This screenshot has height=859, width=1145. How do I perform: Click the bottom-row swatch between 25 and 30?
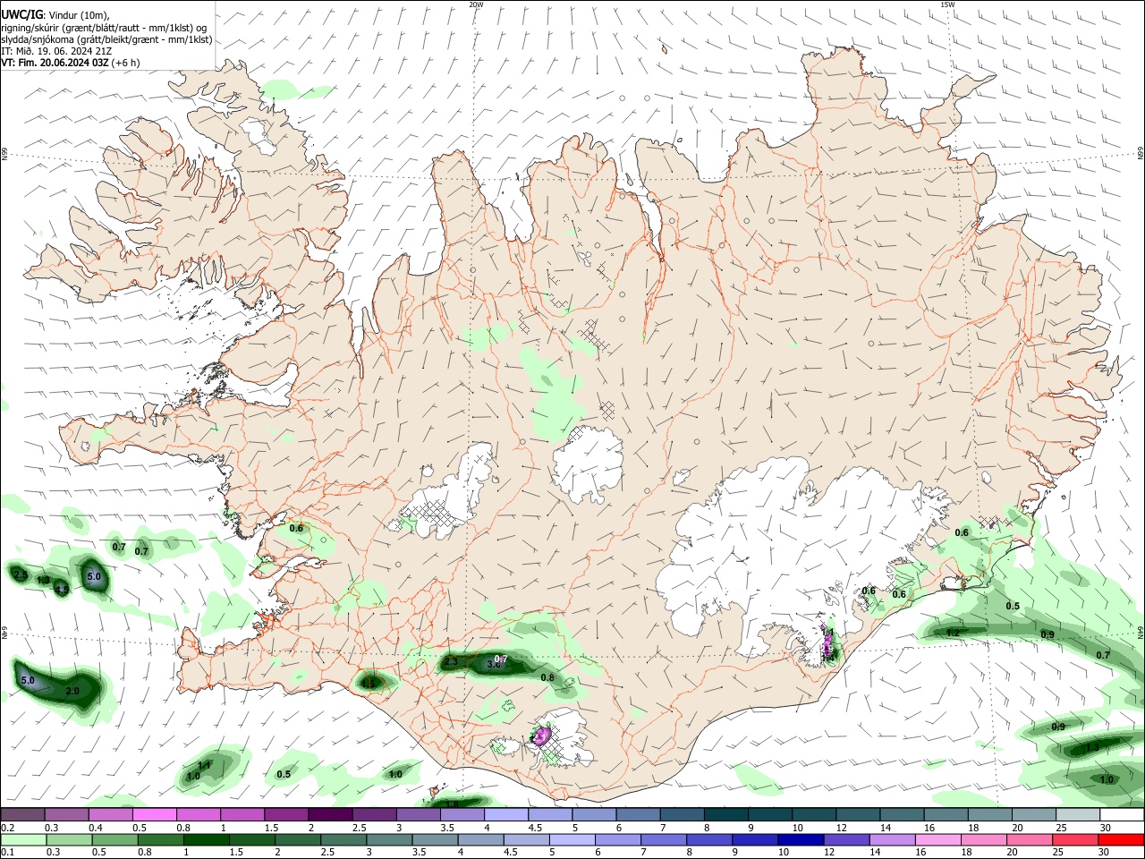click(1074, 839)
